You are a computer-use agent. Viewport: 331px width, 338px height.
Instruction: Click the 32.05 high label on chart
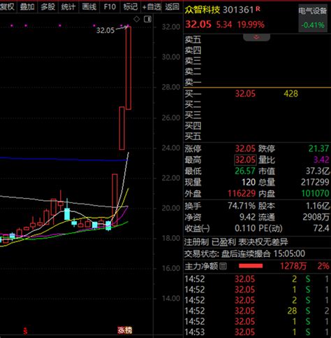[x=105, y=30]
